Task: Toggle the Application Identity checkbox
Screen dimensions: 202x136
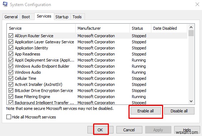Action: click(x=11, y=48)
